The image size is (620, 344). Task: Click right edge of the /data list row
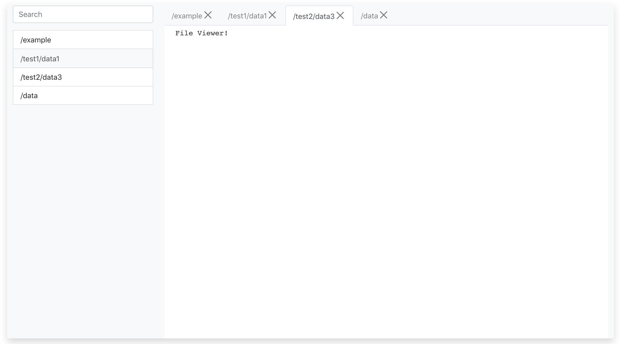146,96
